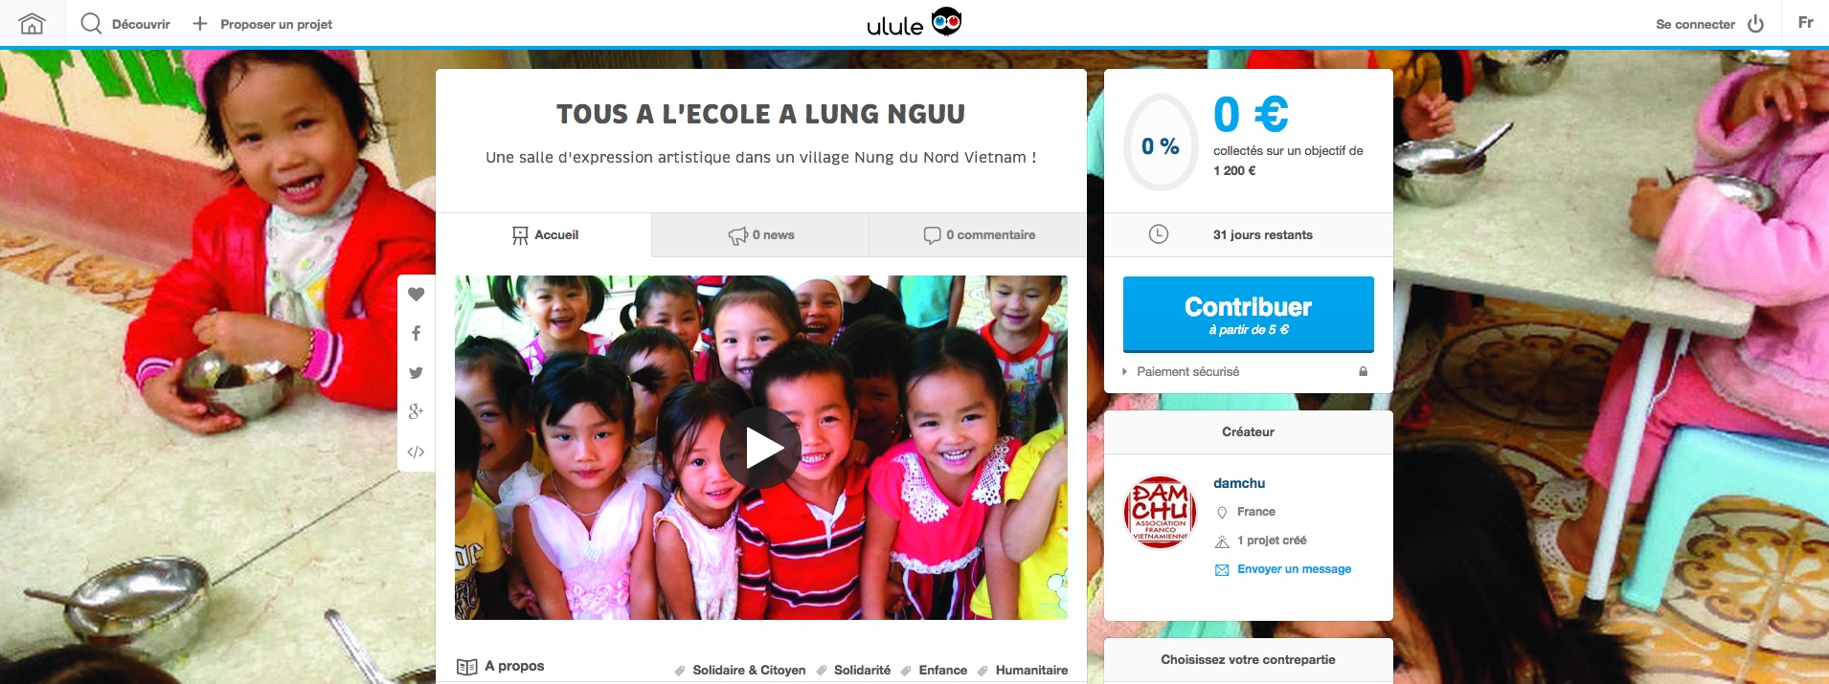Viewport: 1829px width, 684px height.
Task: Play the project video
Action: [x=760, y=448]
